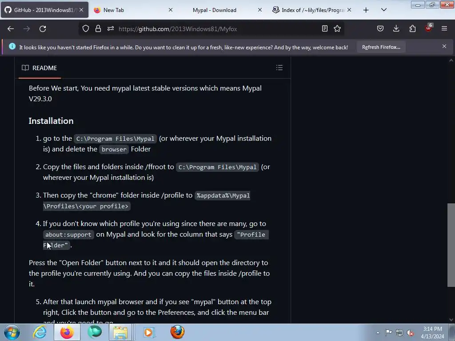455x341 pixels.
Task: Select the README tab heading
Action: 39,68
